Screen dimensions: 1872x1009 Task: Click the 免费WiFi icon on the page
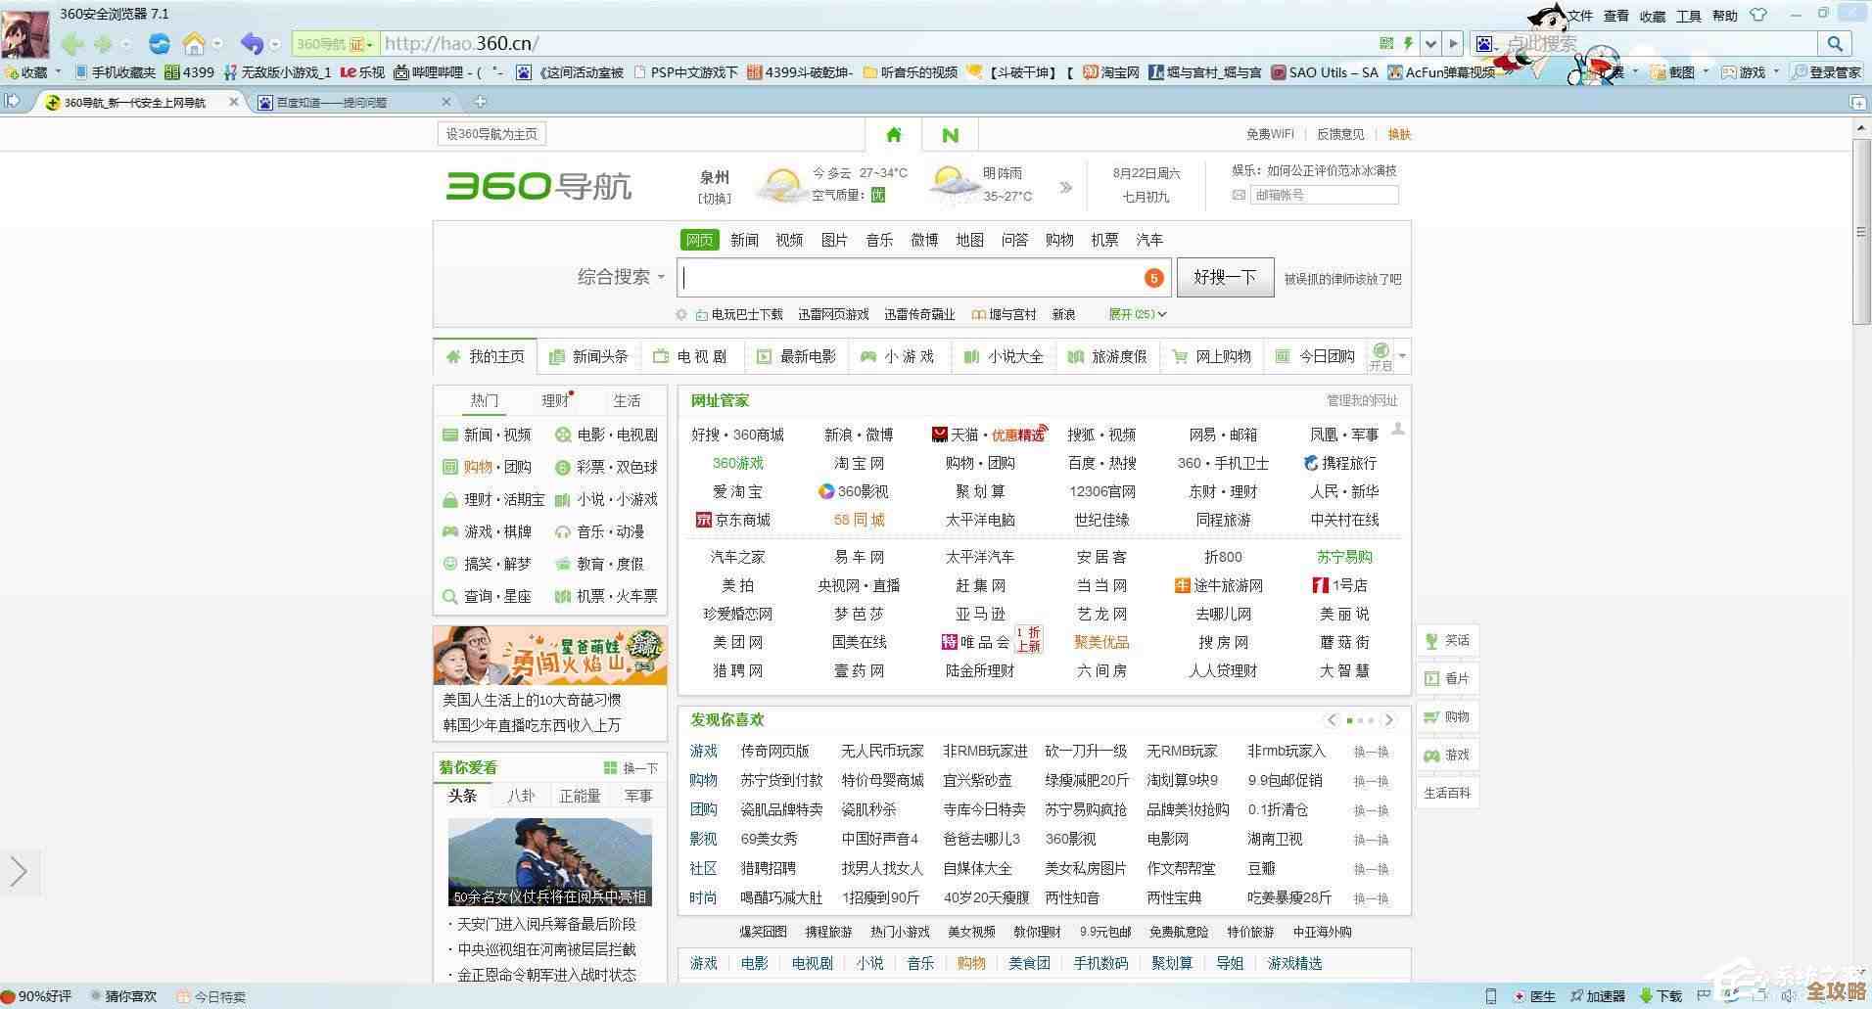pos(1269,134)
